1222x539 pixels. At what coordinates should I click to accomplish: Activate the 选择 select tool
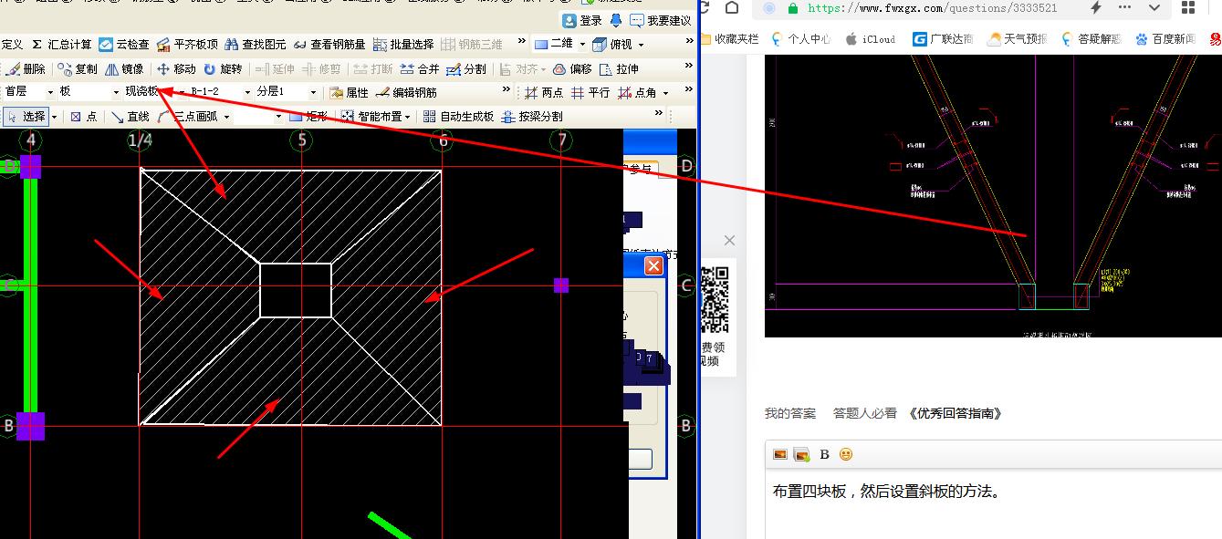coord(26,117)
